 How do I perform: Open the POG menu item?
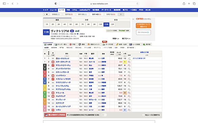141,10
